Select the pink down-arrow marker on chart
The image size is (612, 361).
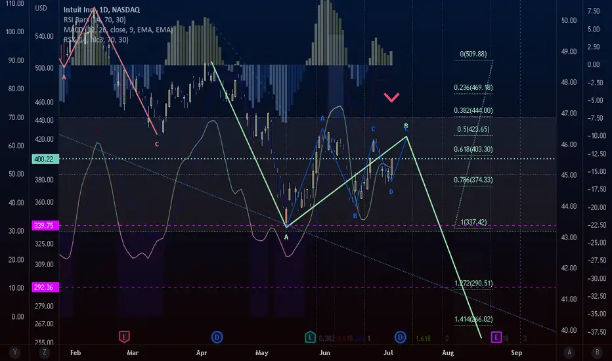pos(391,96)
